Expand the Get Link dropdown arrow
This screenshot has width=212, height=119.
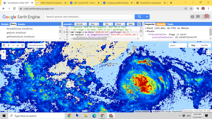[85, 24]
